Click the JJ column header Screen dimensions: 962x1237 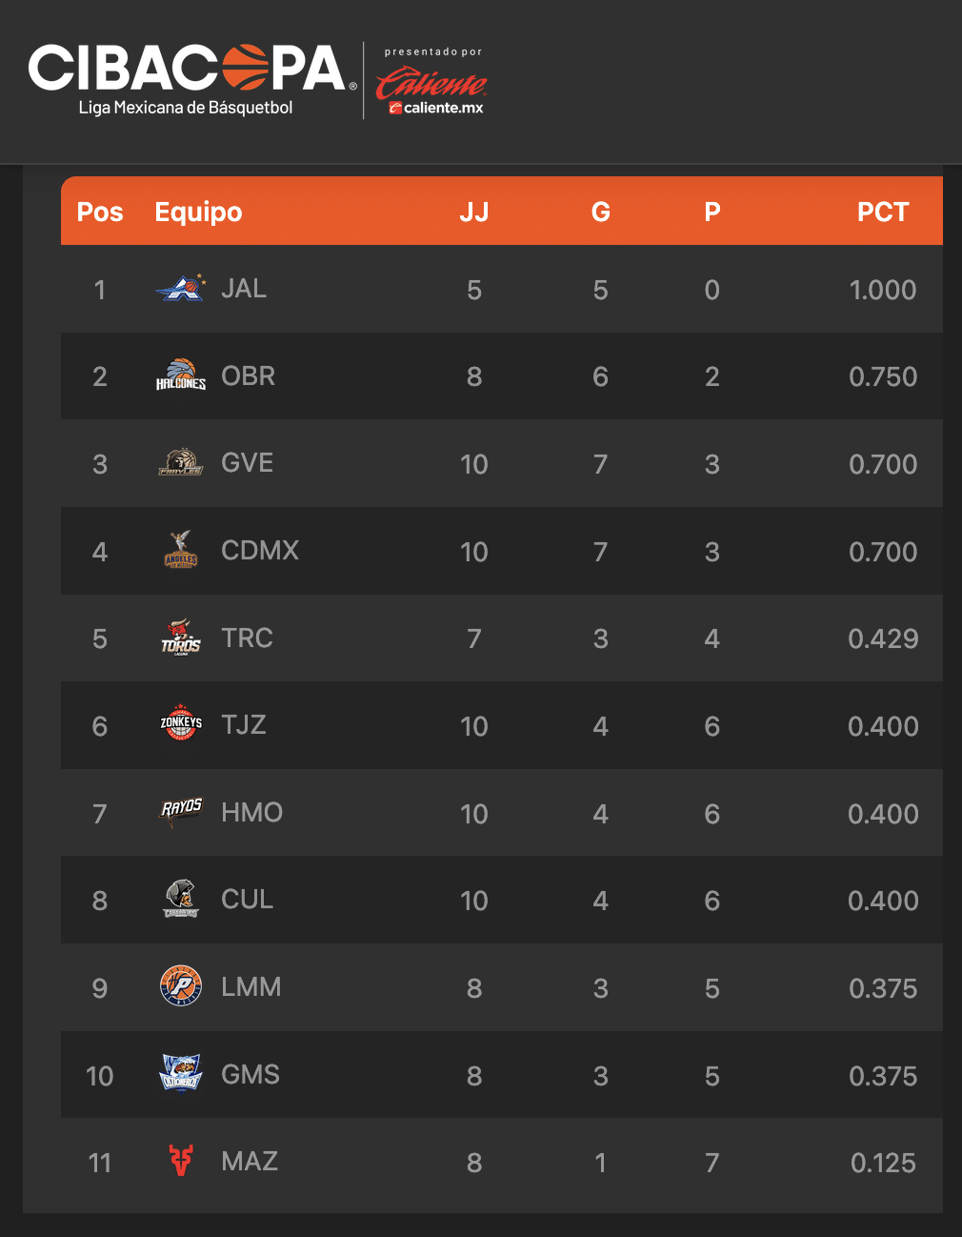pyautogui.click(x=474, y=212)
